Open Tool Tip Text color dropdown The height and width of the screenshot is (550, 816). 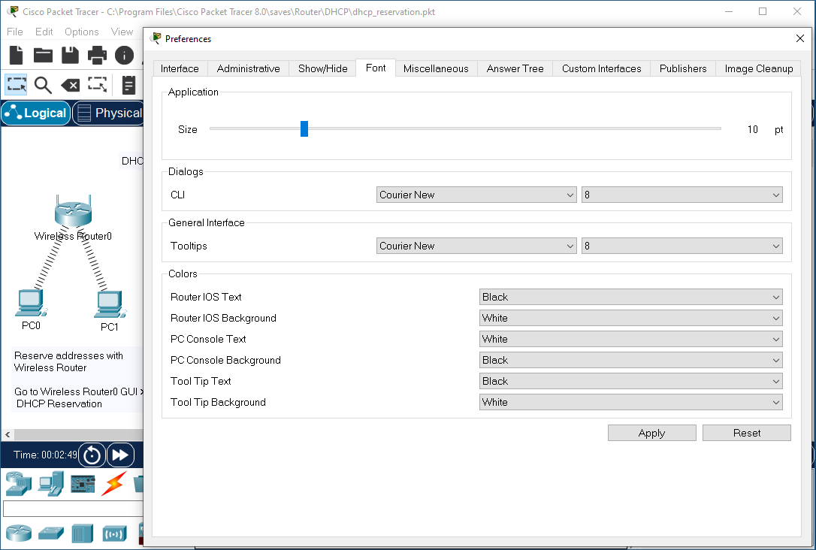(x=630, y=382)
